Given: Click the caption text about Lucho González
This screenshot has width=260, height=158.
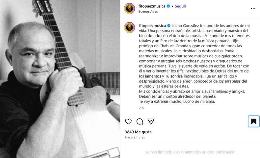Looking at the screenshot, I should pos(194,63).
